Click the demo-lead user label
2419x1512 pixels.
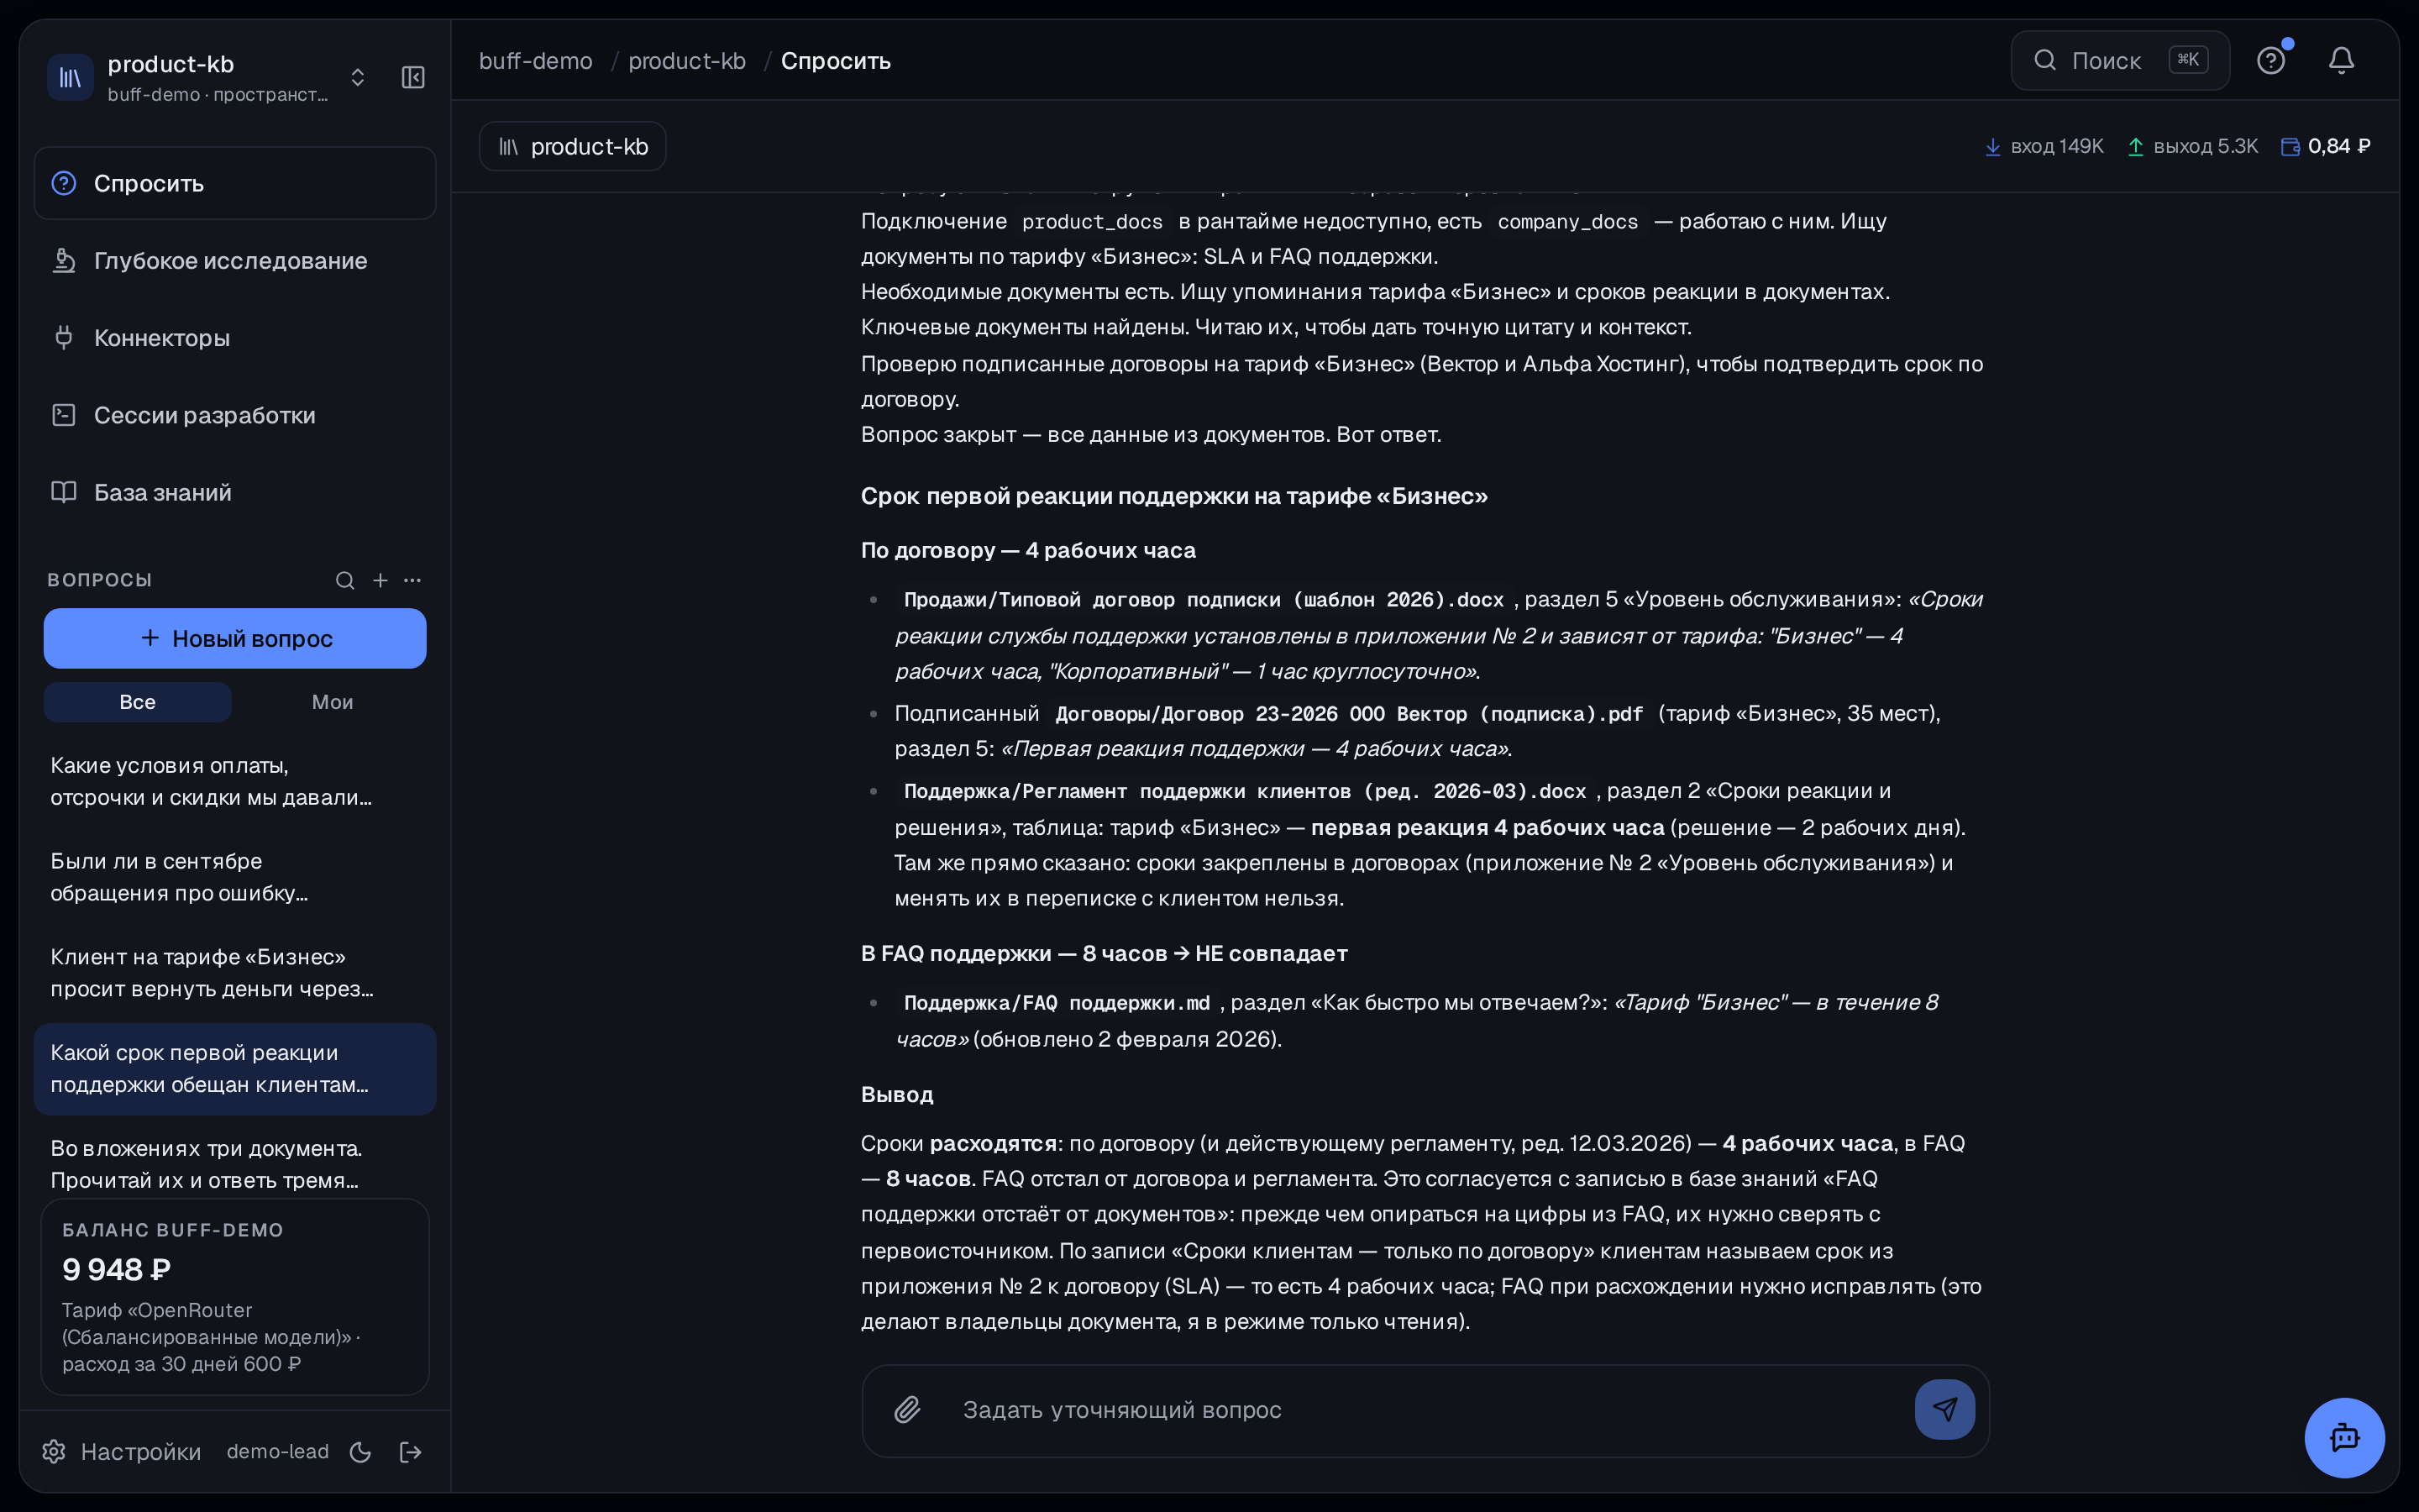coord(277,1451)
